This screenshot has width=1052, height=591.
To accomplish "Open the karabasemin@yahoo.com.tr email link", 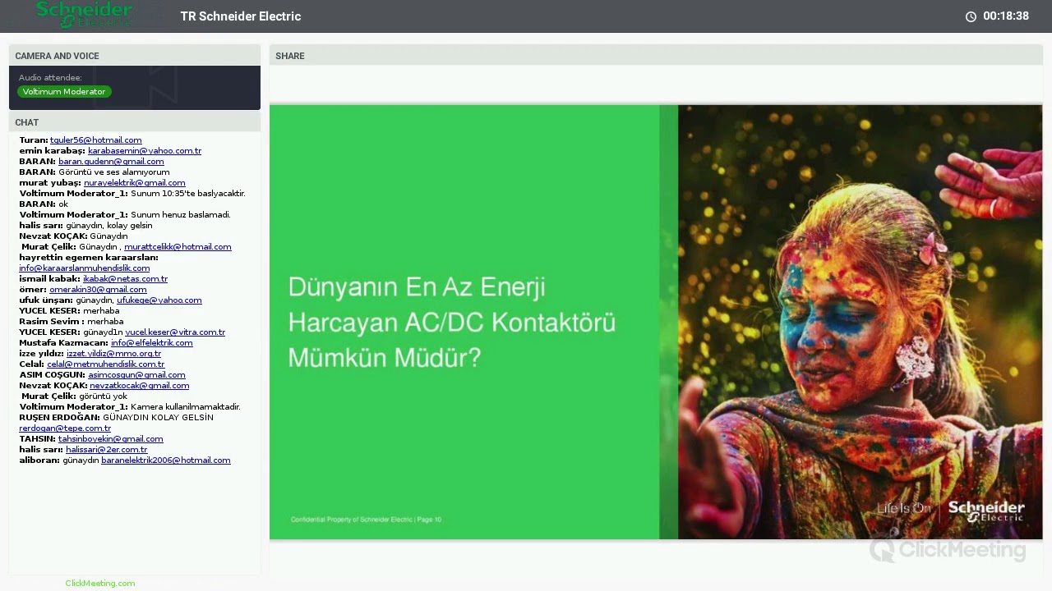I will coord(145,151).
